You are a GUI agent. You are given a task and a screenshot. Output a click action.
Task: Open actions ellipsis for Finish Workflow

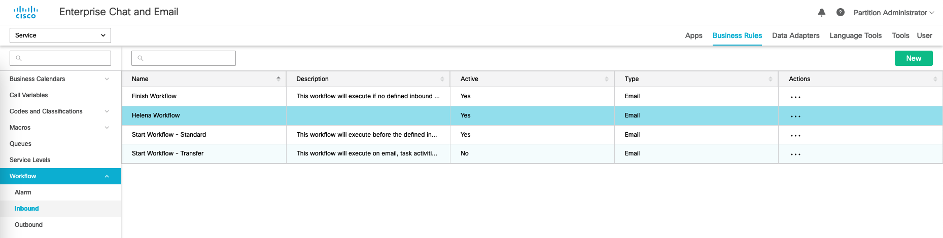tap(795, 97)
